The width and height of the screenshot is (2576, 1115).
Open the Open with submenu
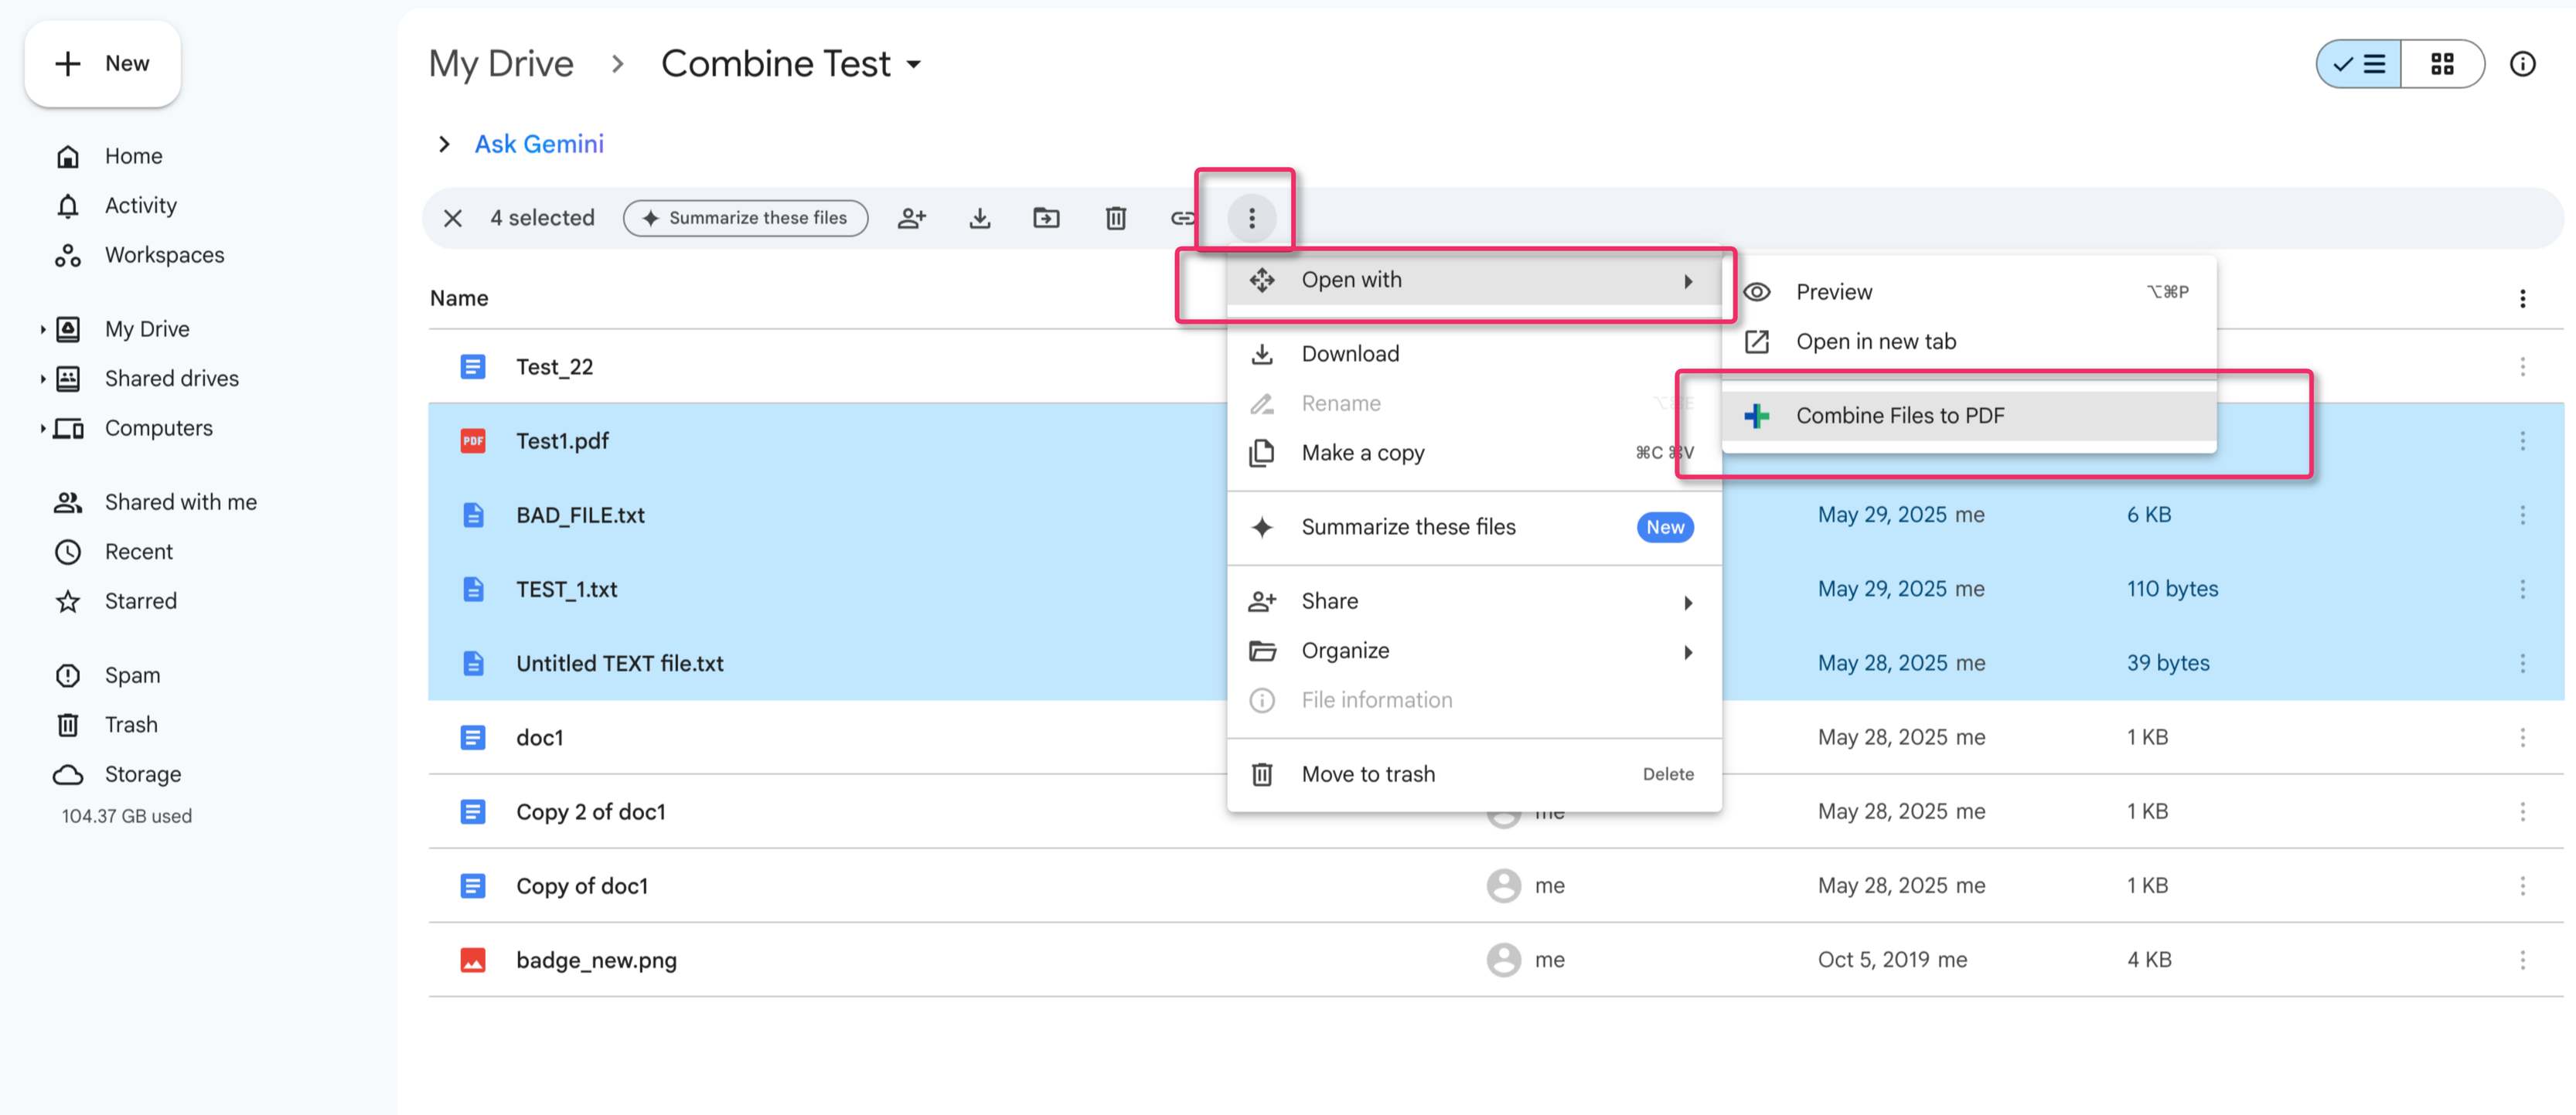click(x=1474, y=280)
